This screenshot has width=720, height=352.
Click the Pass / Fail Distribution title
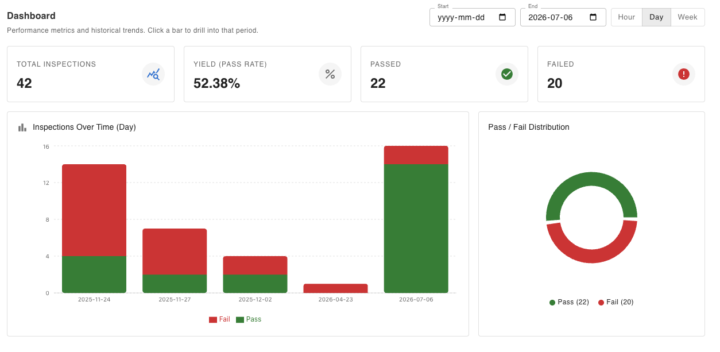(x=529, y=127)
